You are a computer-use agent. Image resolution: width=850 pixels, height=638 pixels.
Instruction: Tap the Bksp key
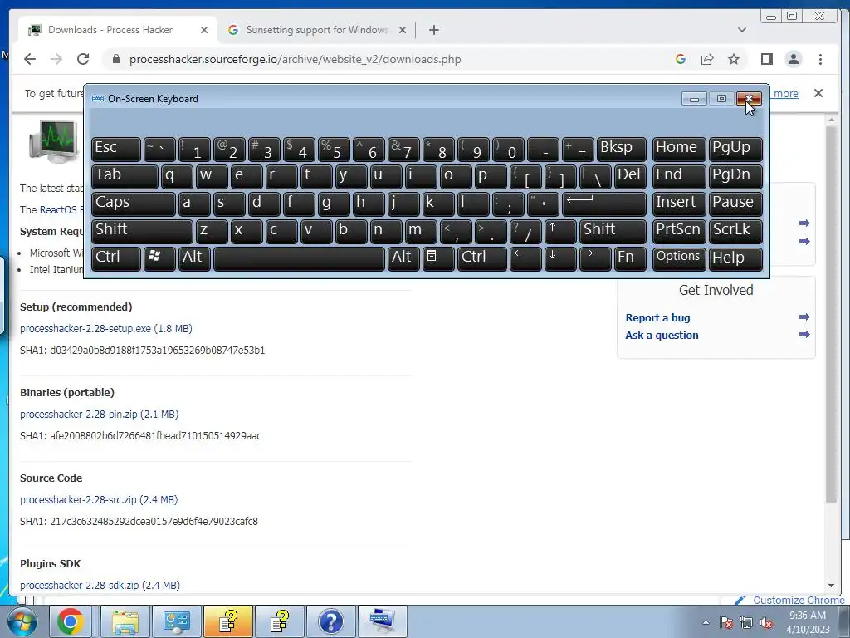pyautogui.click(x=621, y=149)
